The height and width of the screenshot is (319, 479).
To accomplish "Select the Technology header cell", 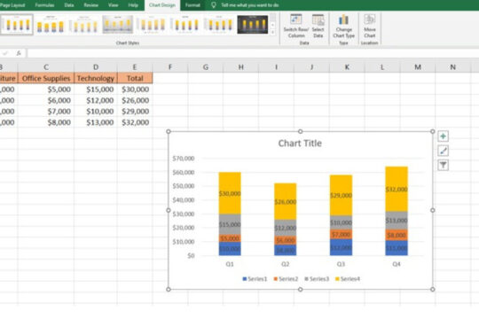I will click(x=96, y=78).
